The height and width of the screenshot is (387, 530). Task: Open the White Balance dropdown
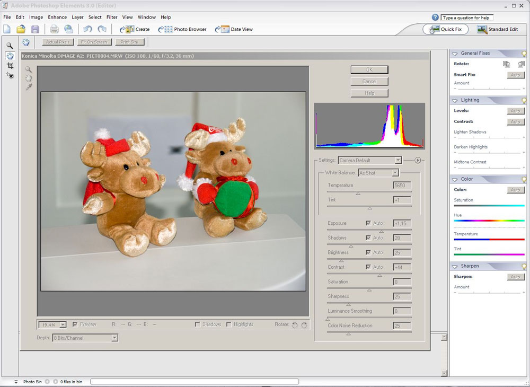(x=378, y=173)
